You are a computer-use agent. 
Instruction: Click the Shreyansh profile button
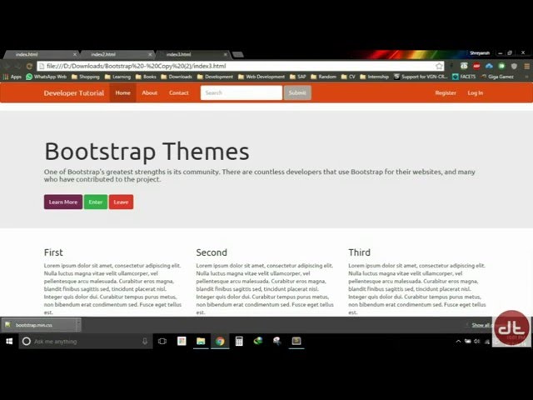coord(480,53)
